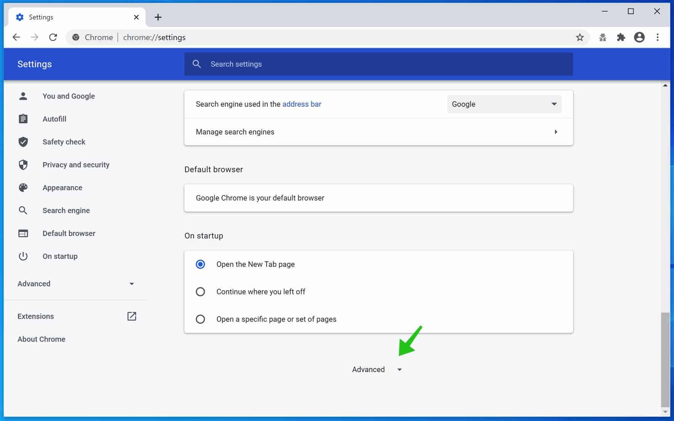Open Manage search engines arrow
674x421 pixels.
pyautogui.click(x=556, y=132)
